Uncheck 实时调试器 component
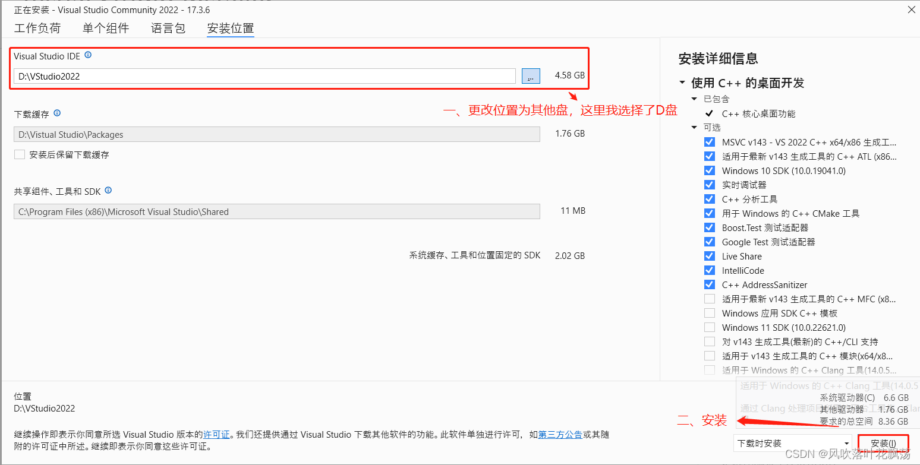The height and width of the screenshot is (465, 920). pyautogui.click(x=709, y=185)
